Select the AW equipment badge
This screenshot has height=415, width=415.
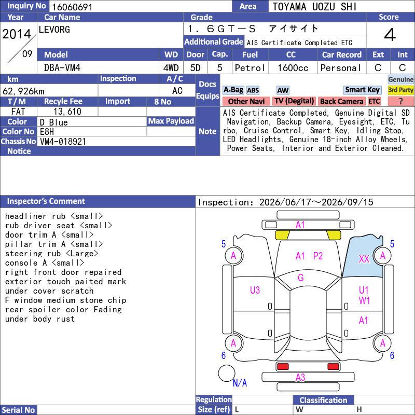pos(283,90)
